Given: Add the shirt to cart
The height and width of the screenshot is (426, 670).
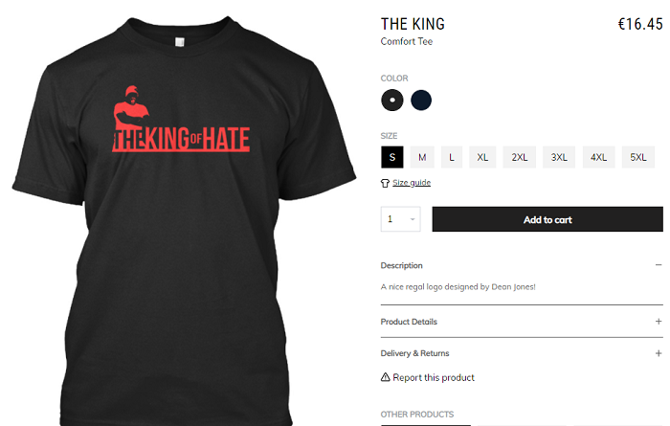Looking at the screenshot, I should click(x=547, y=219).
